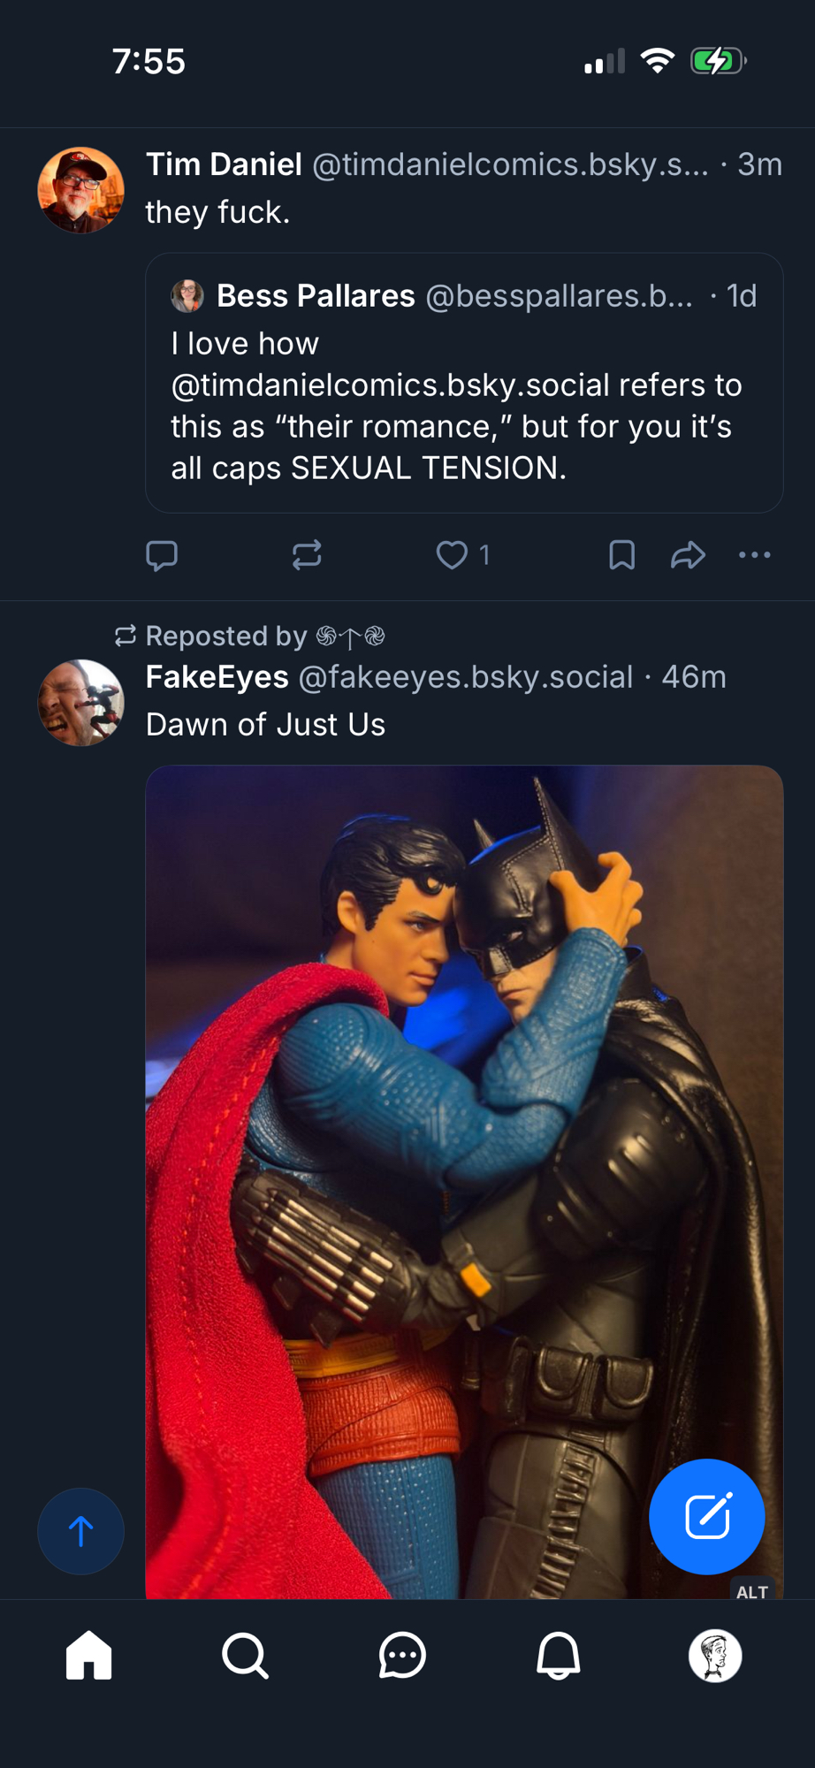Bookmark Tim Daniel's post
815x1768 pixels.
(621, 555)
